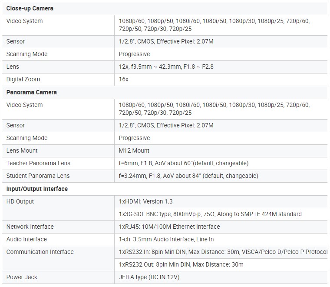Screen dimensions: 330x287
Task: Click the "M12 Mount" value
Action: [x=134, y=150]
